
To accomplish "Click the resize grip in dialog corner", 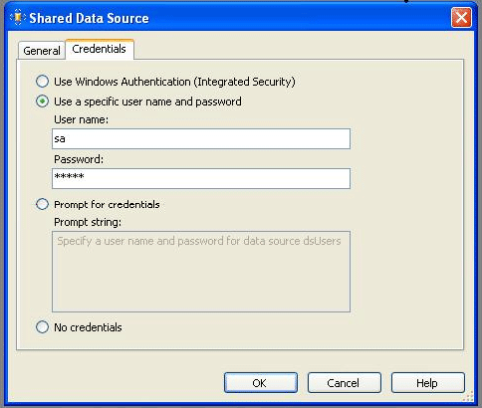I will coord(468,396).
